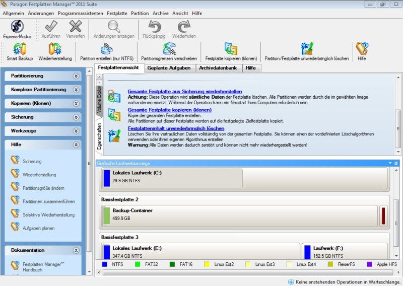The height and width of the screenshot is (286, 403).
Task: Open Grafische Laufwerksanzeige dropdown arrow
Action: (390, 163)
